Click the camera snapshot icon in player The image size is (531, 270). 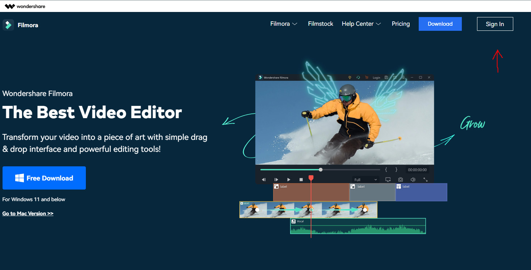pos(401,180)
